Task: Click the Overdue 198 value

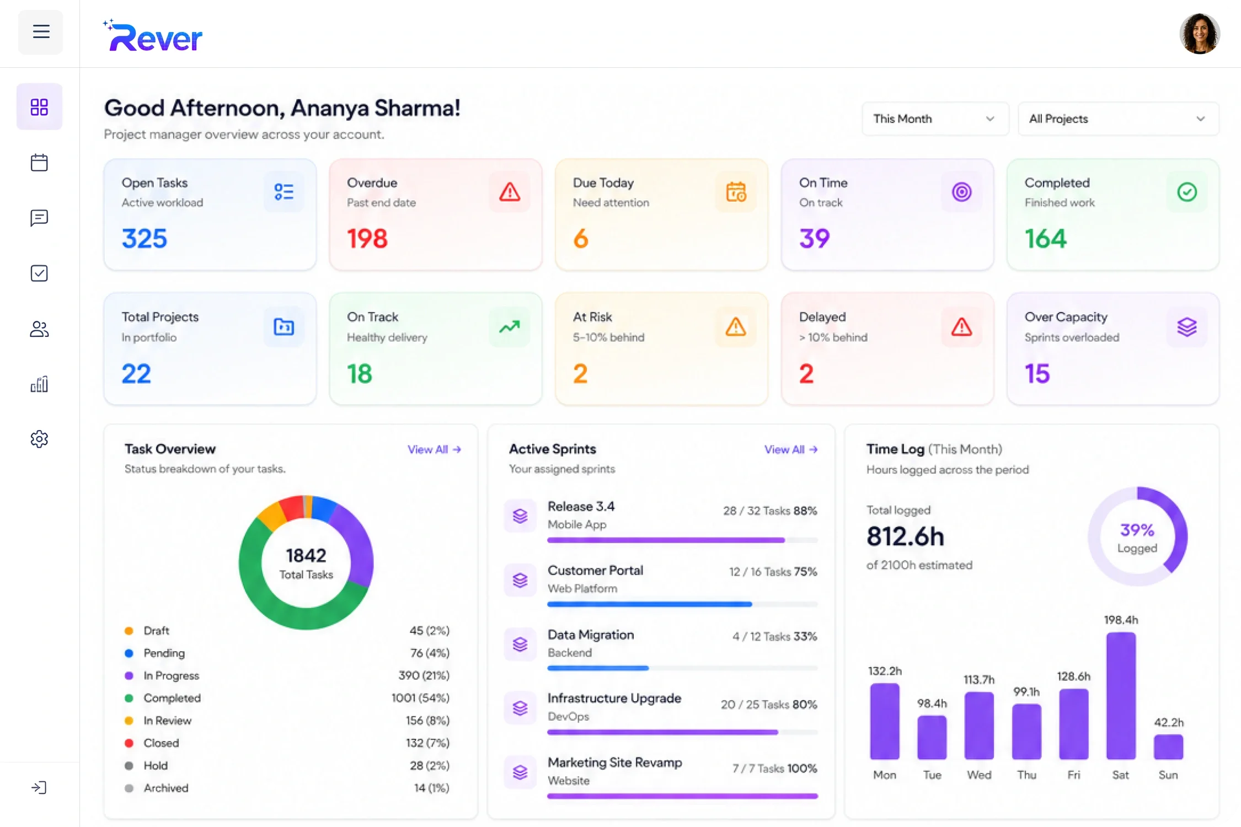Action: pos(367,239)
